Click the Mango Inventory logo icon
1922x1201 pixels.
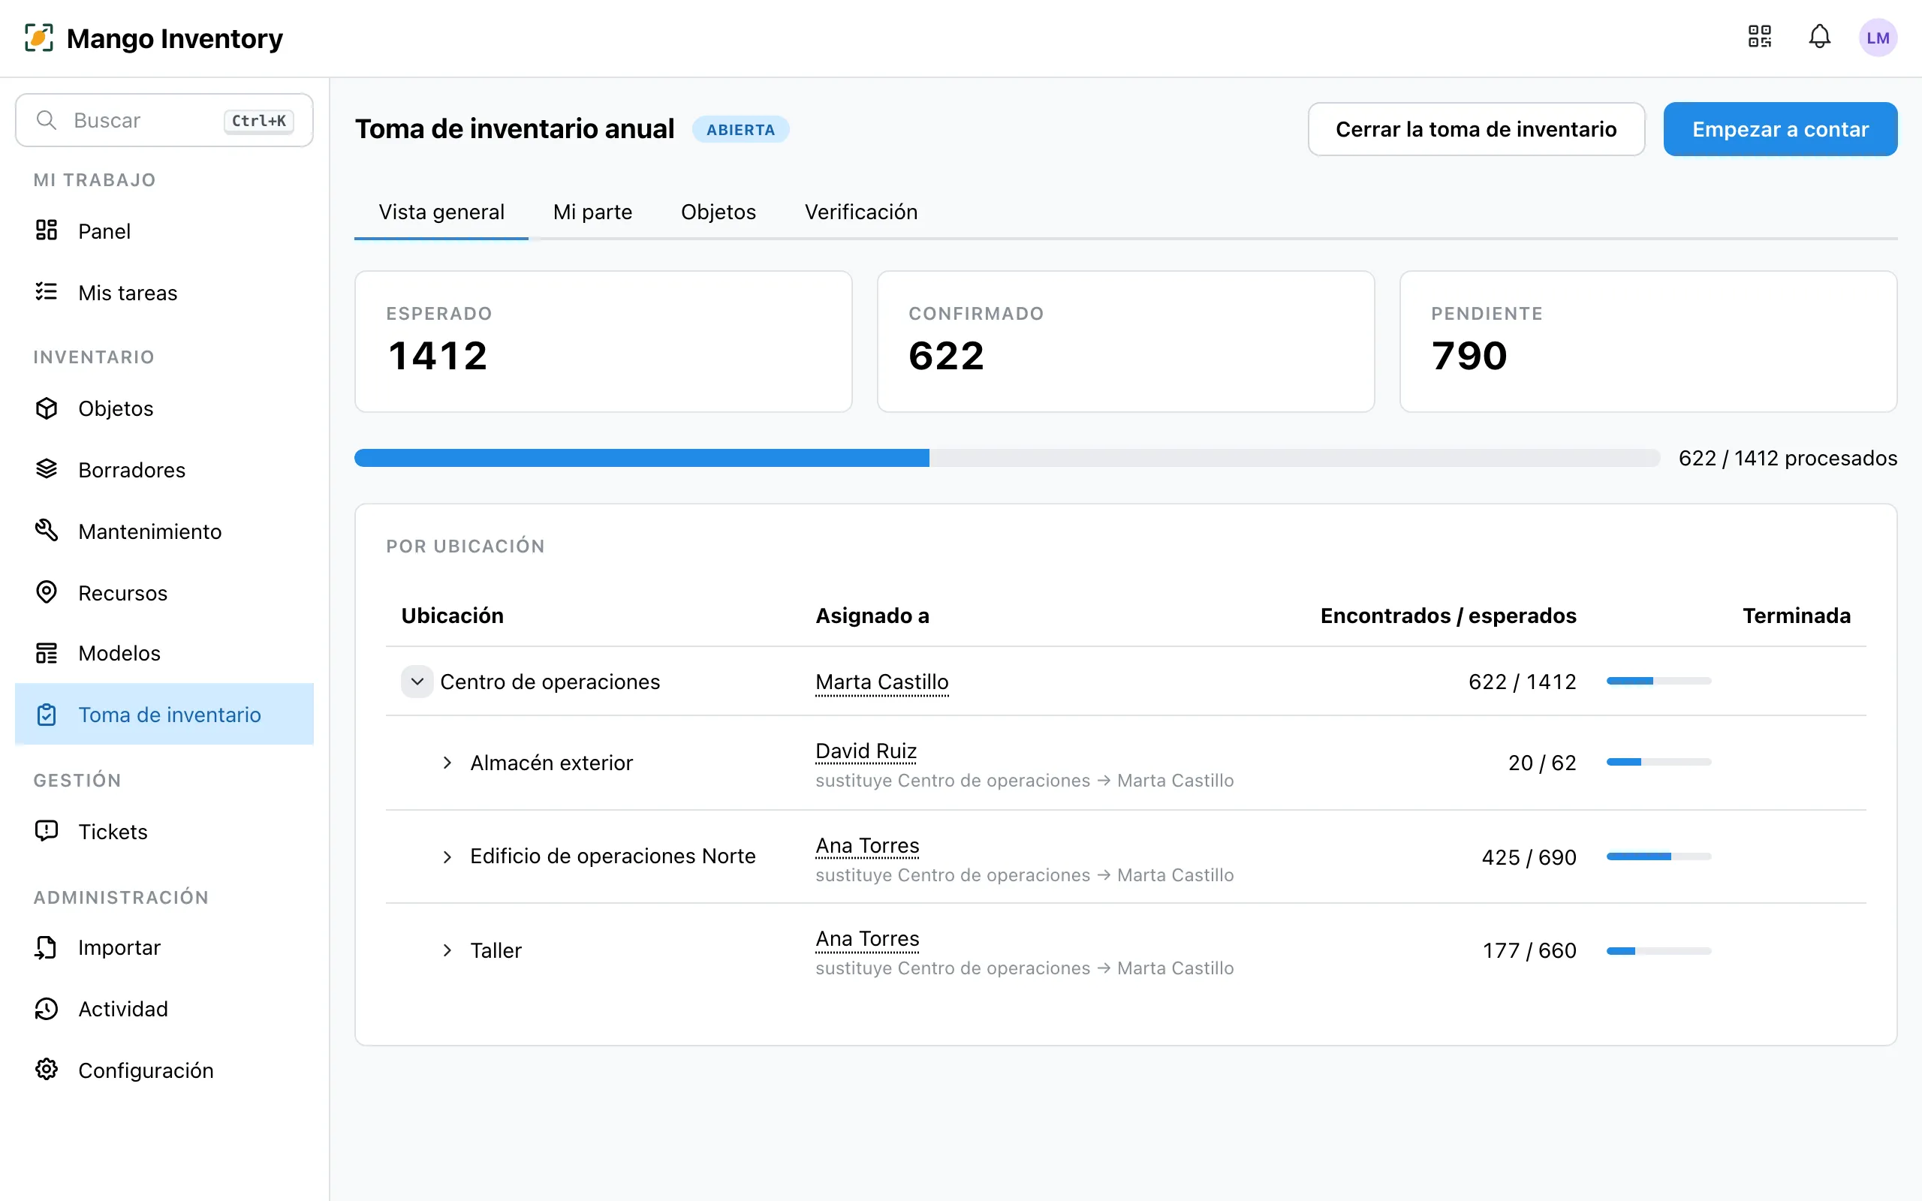pyautogui.click(x=39, y=38)
